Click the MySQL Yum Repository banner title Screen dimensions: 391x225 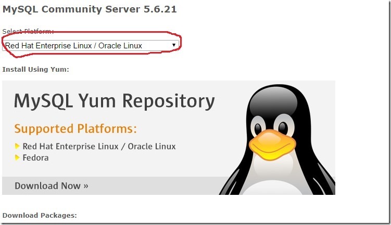point(114,101)
